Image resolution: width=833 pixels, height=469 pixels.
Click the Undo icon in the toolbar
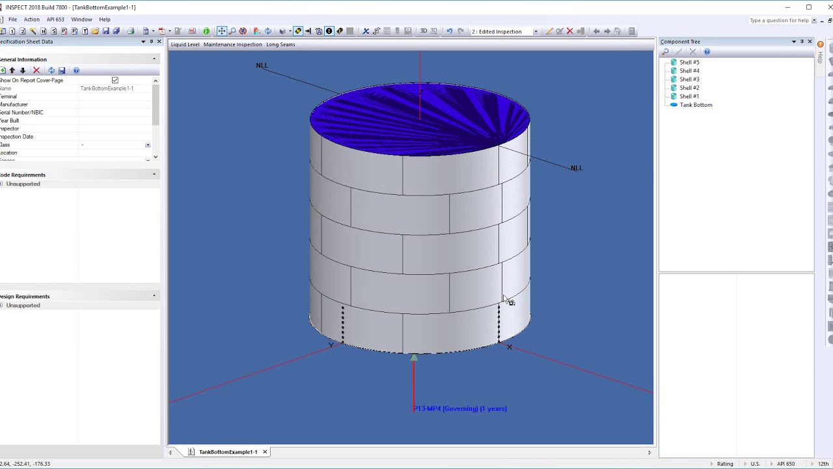click(x=449, y=31)
